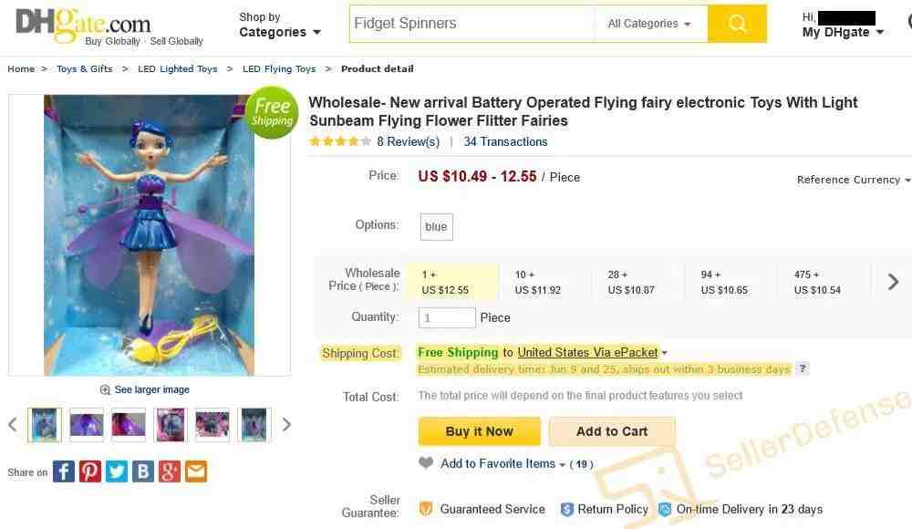Open the All Categories search dropdown
The image size is (912, 529).
pos(649,24)
